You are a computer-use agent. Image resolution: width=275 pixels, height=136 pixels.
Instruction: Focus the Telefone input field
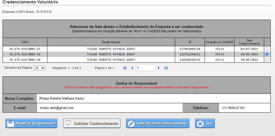(x=244, y=108)
